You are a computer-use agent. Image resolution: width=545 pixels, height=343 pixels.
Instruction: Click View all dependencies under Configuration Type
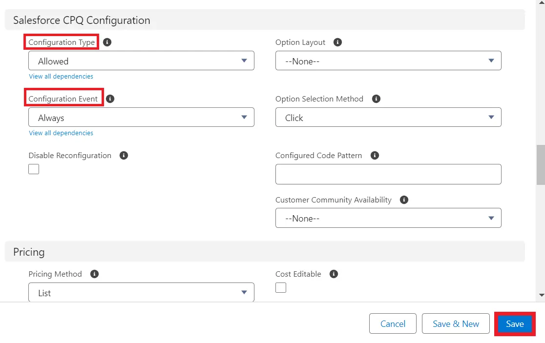click(x=61, y=77)
